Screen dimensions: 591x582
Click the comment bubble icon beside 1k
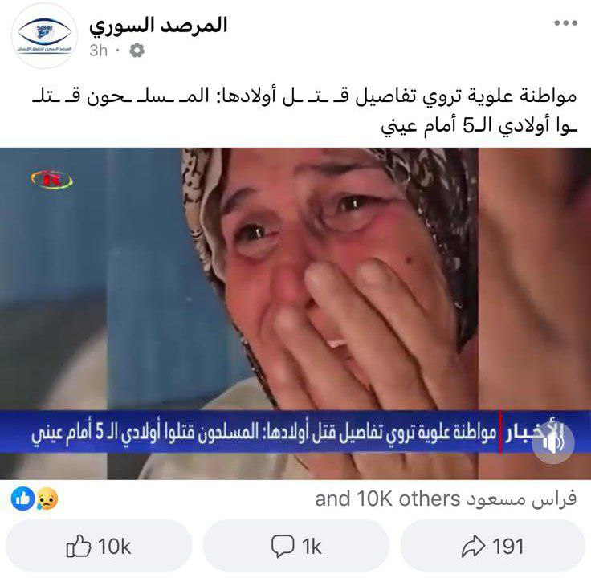283,546
